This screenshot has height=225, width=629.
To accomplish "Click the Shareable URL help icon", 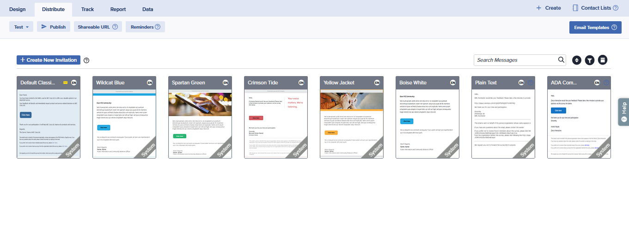I will point(115,27).
